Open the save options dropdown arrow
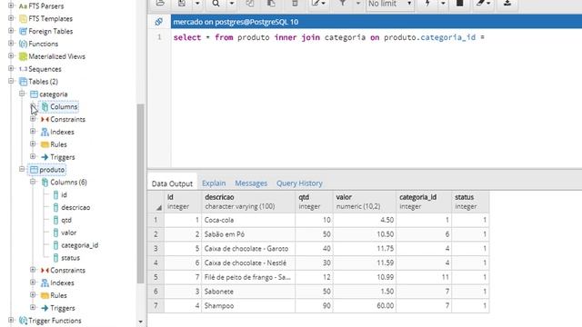 [197, 4]
